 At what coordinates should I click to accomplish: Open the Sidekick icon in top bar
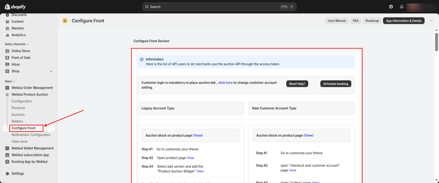391,7
